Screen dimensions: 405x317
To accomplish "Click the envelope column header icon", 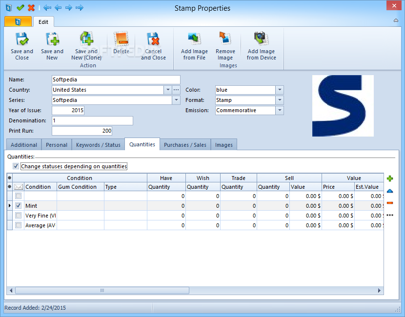I will click(19, 187).
